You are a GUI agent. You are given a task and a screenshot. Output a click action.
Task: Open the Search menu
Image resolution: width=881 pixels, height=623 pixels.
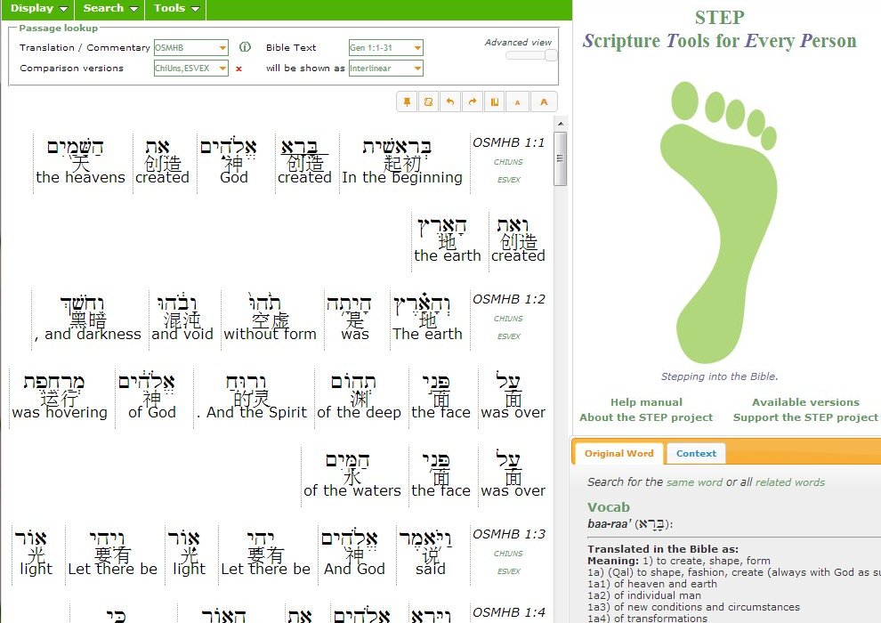(110, 8)
